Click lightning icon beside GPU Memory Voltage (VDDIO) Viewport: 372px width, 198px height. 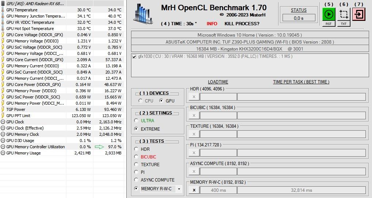(3, 41)
